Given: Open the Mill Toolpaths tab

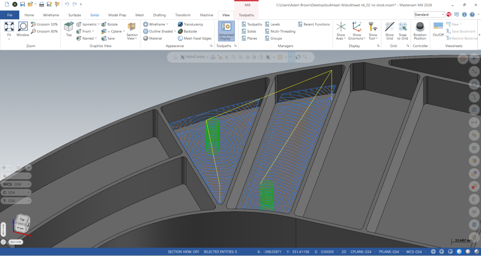Looking at the screenshot, I should [x=246, y=15].
